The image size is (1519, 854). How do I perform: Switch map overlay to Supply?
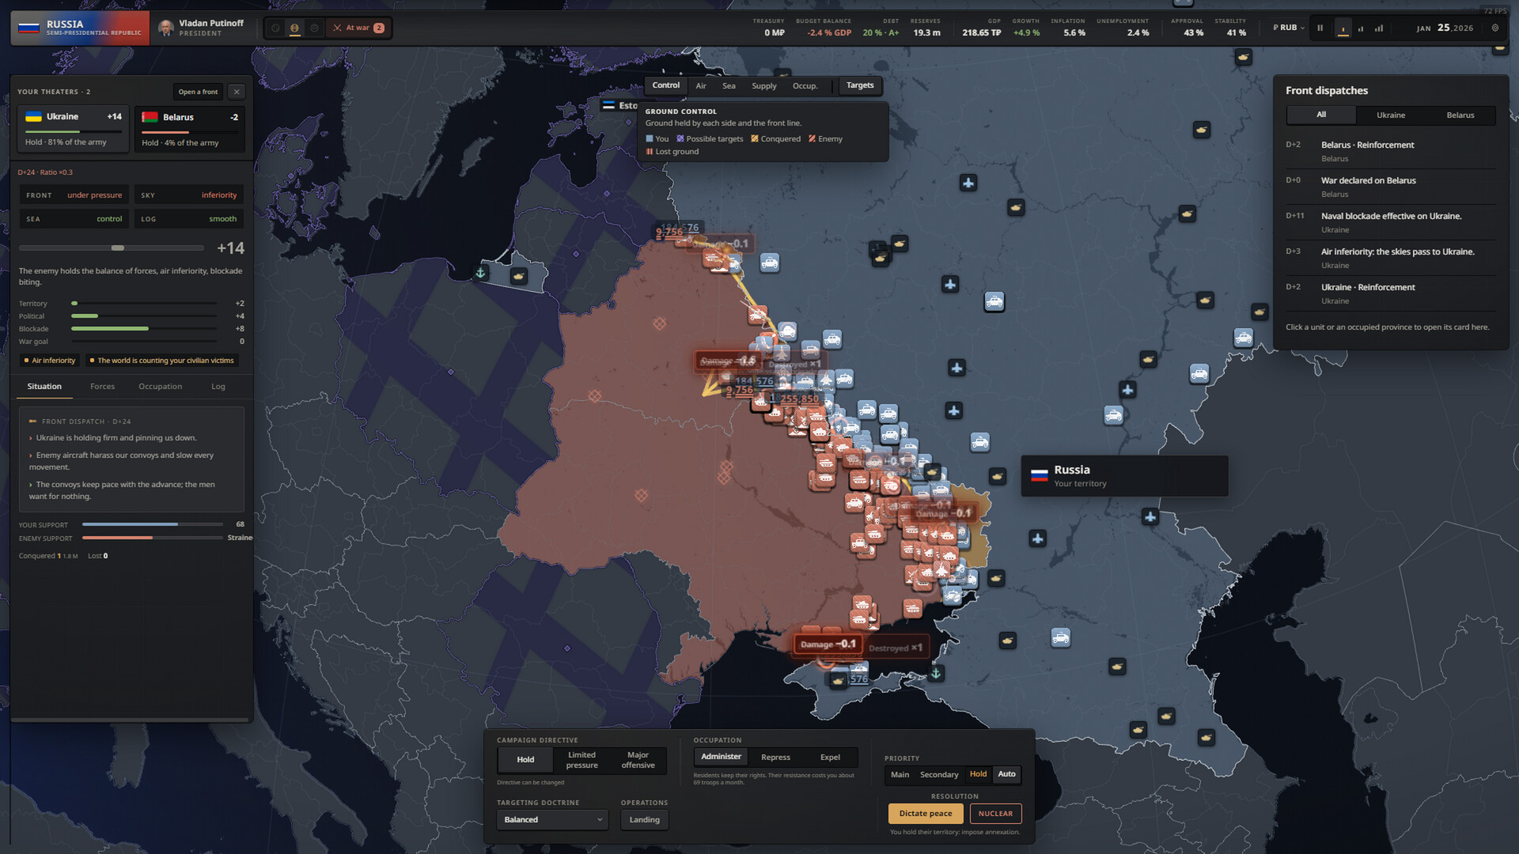click(x=763, y=86)
